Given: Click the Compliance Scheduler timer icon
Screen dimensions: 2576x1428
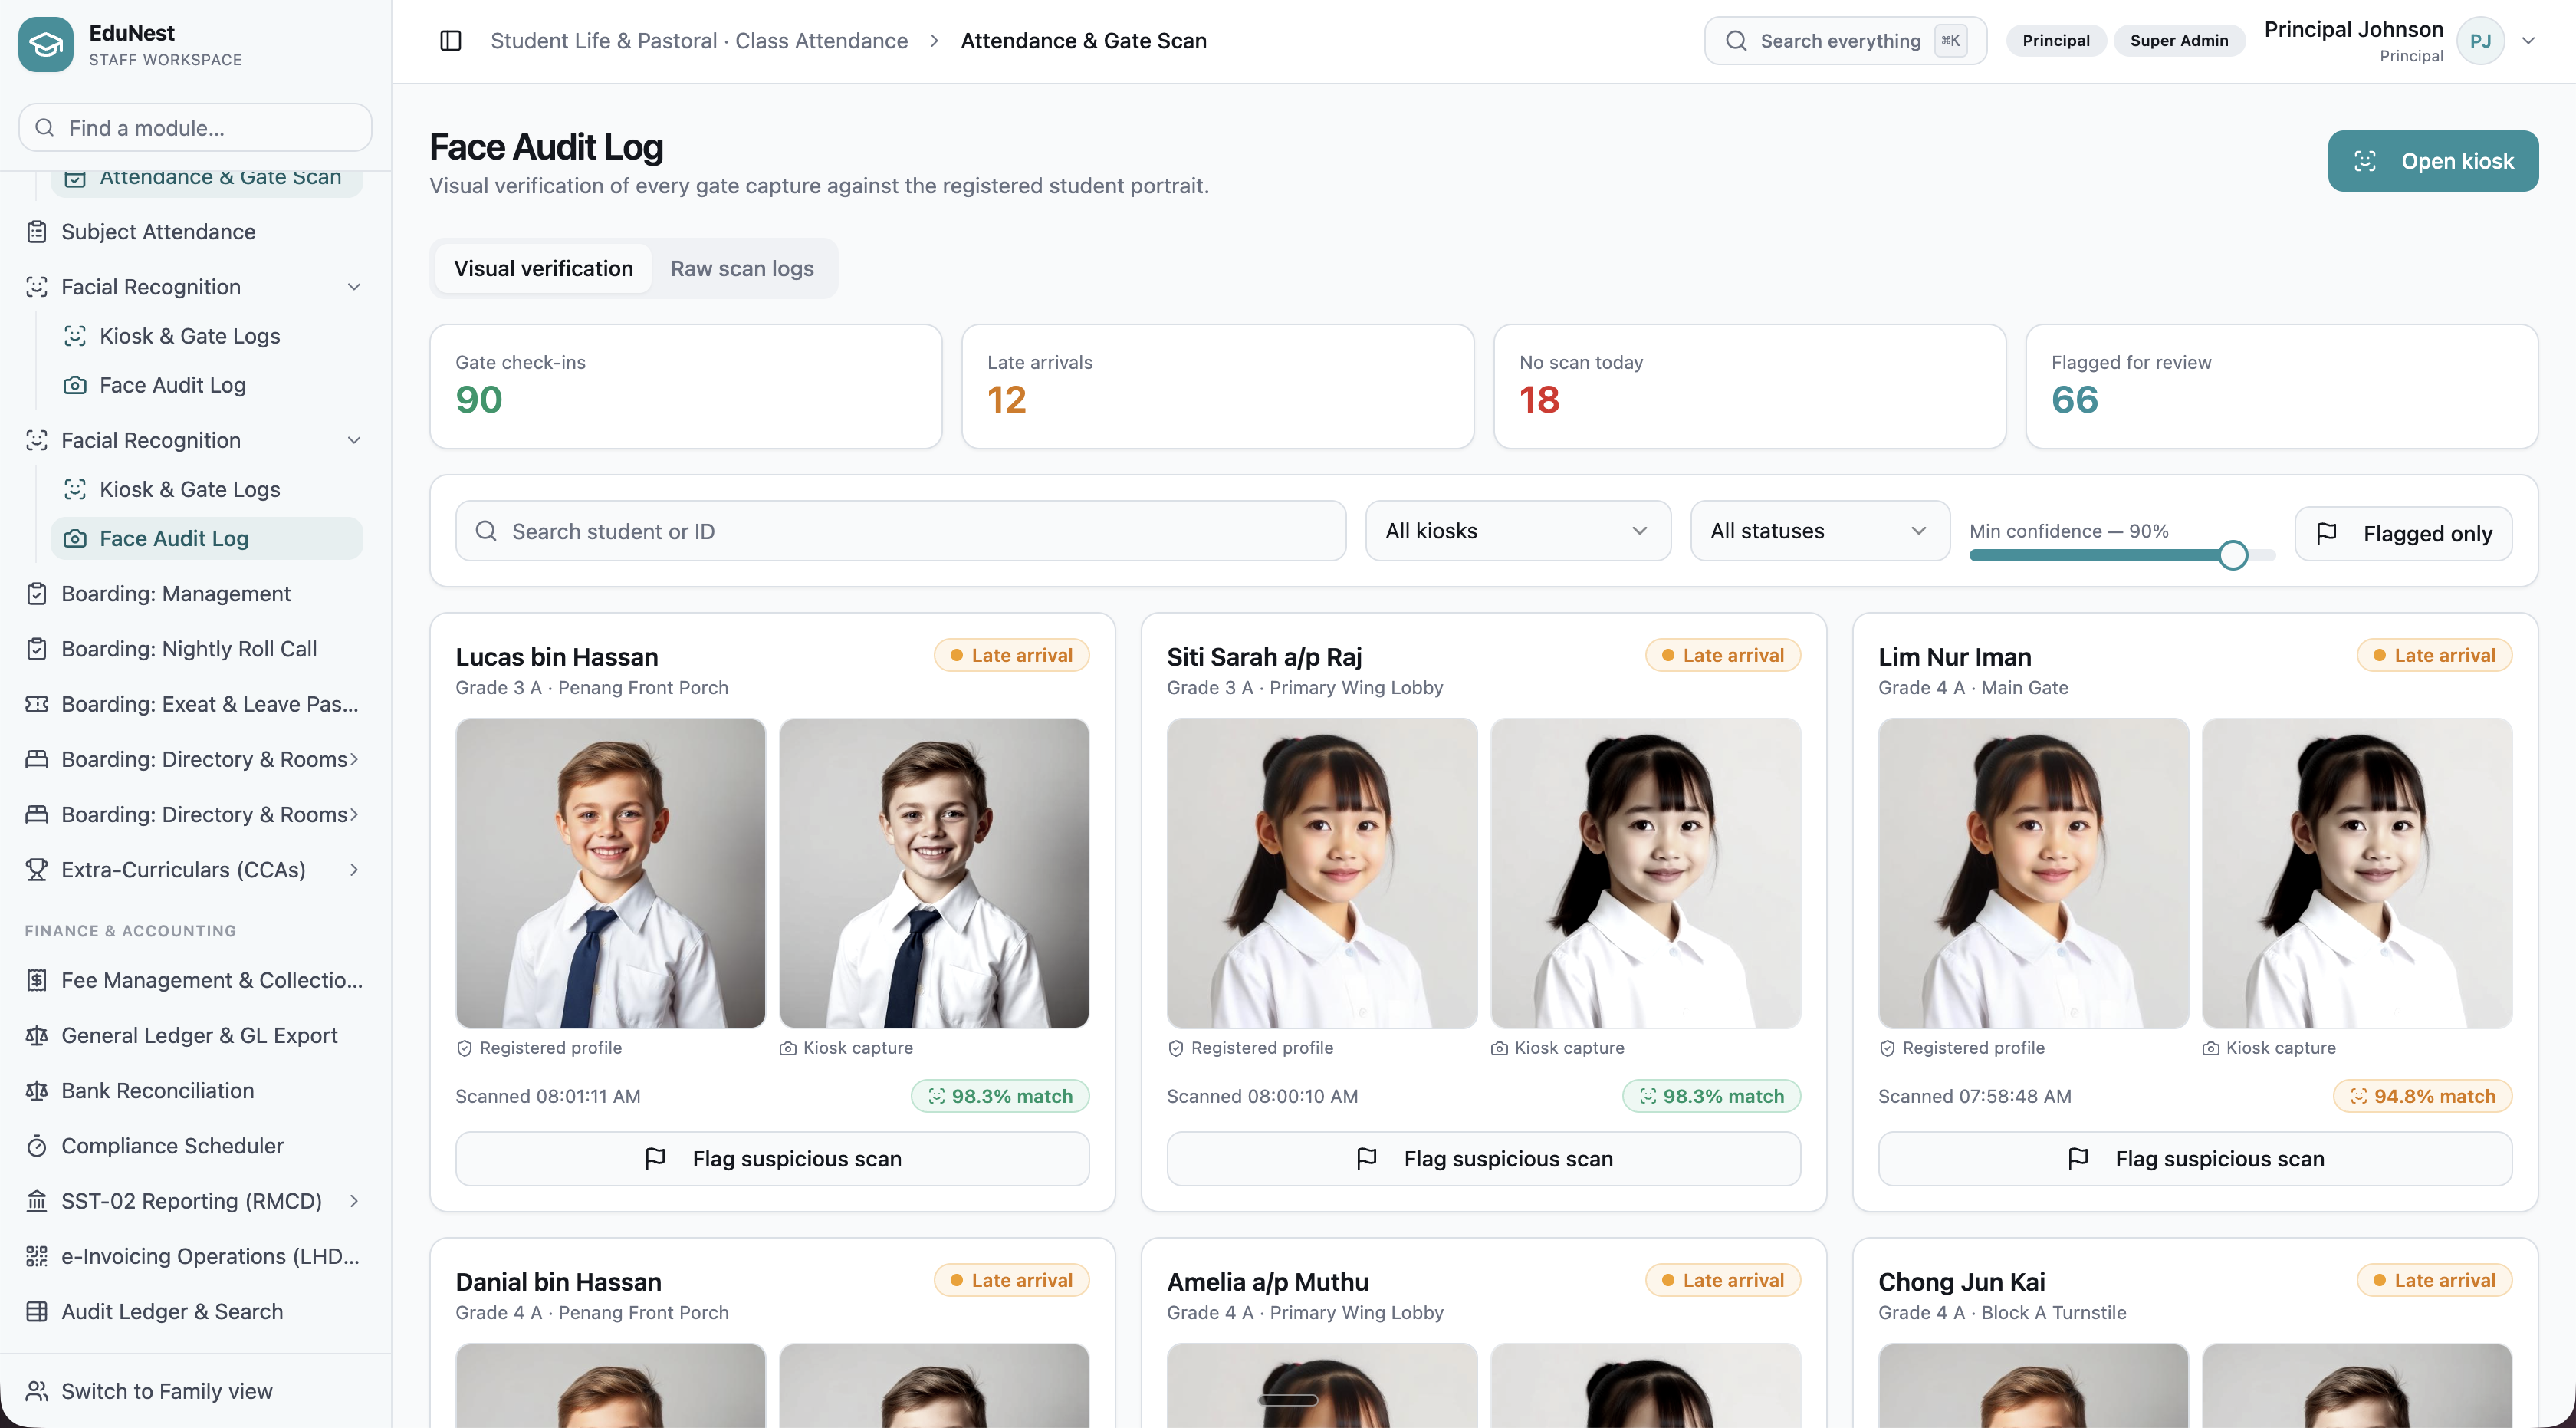Looking at the screenshot, I should (x=37, y=1146).
